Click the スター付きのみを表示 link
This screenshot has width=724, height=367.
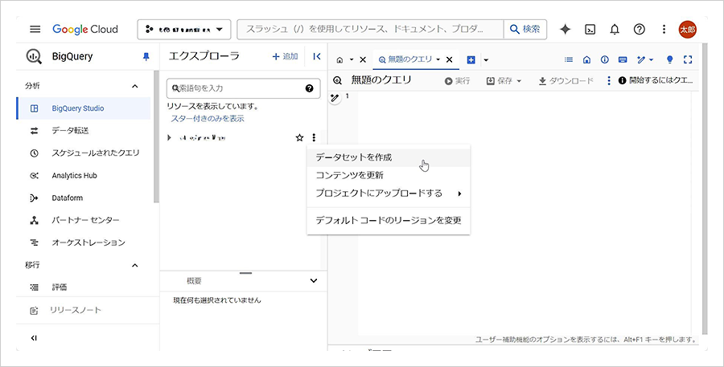(x=208, y=119)
